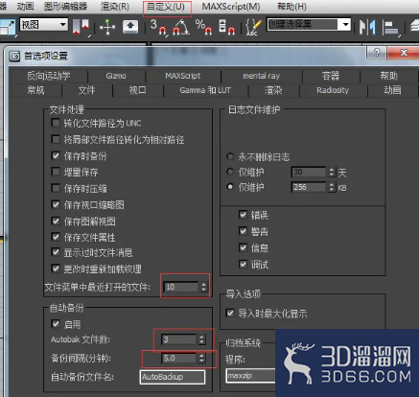Switch to the 常规 tab

pos(35,90)
